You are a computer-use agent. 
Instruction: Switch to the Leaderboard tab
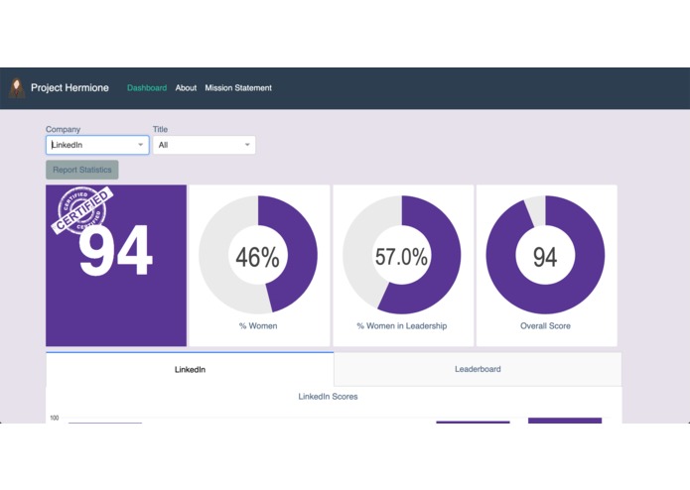(x=478, y=369)
